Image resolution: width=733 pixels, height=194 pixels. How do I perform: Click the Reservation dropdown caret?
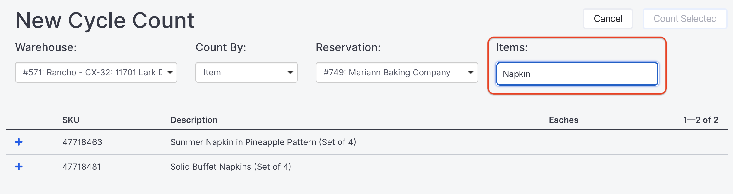click(x=470, y=72)
